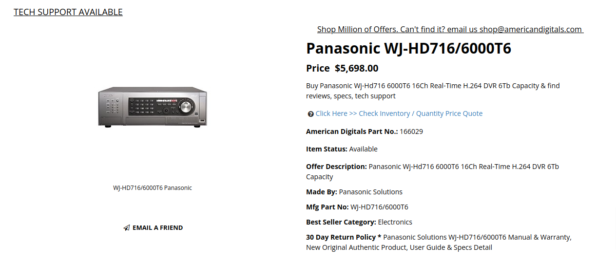Click the Item Status Available text

pos(342,149)
